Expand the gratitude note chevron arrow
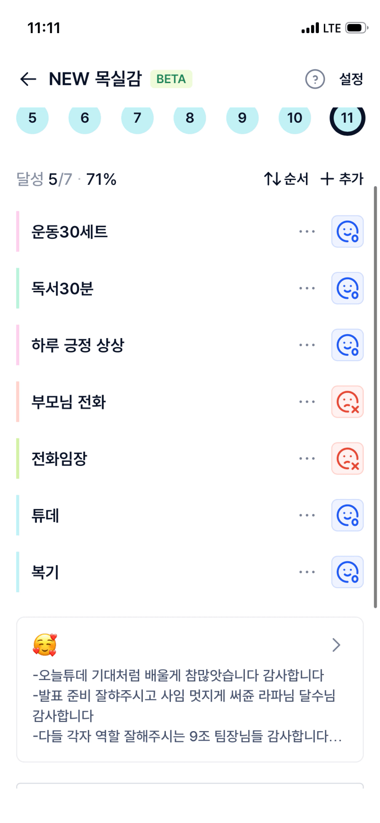 click(x=336, y=645)
